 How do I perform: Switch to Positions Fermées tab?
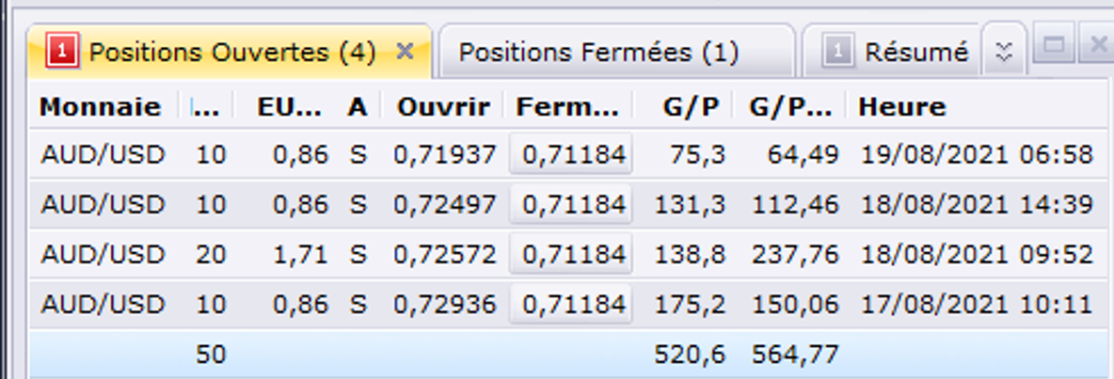[598, 52]
